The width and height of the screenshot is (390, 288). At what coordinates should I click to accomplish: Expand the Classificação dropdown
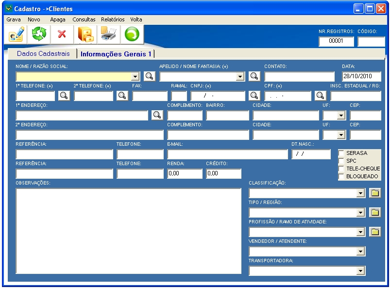click(360, 193)
